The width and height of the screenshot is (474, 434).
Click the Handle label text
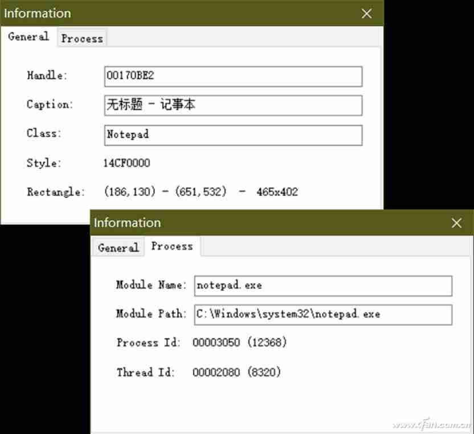pos(47,75)
